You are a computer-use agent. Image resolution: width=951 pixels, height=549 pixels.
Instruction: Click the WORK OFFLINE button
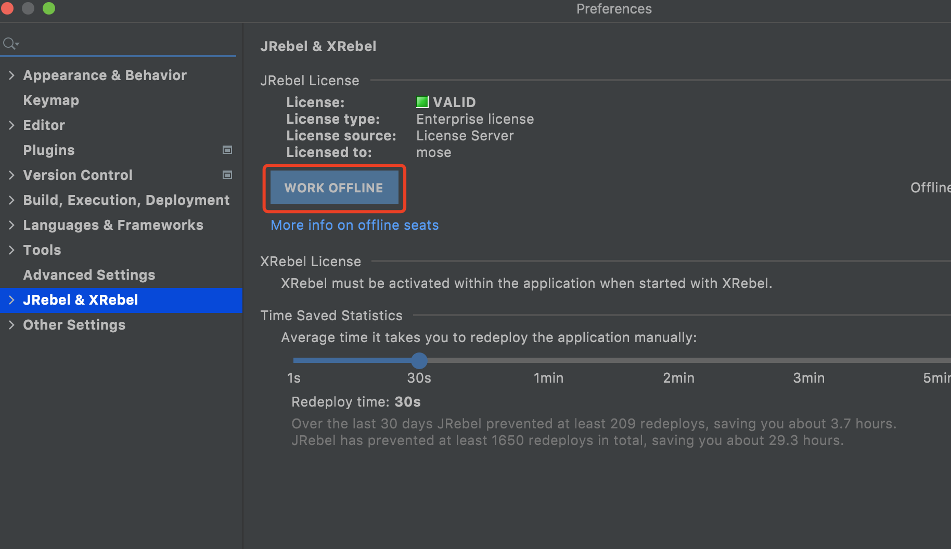pyautogui.click(x=334, y=188)
